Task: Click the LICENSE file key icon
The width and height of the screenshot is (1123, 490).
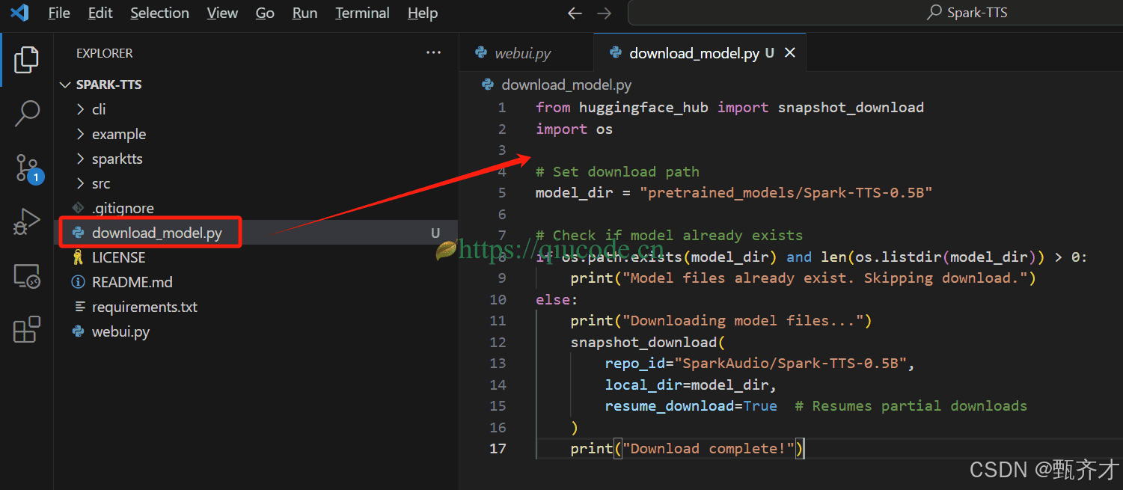Action: (78, 257)
